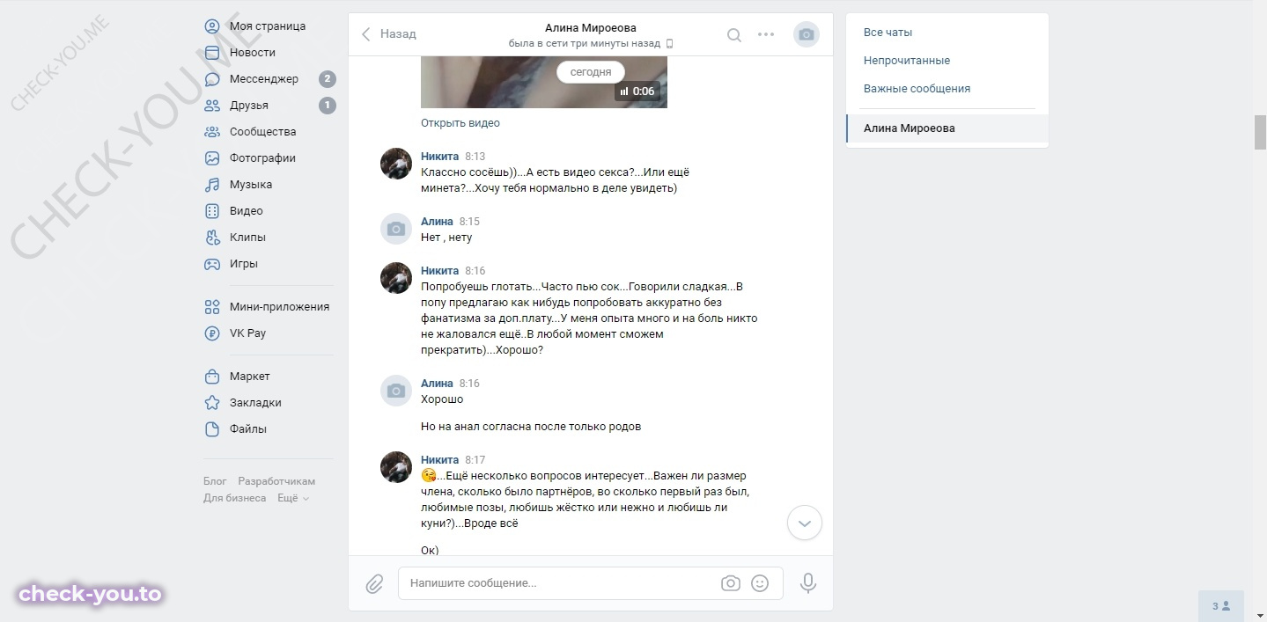Image resolution: width=1267 pixels, height=622 pixels.
Task: Open the Мини-приложения apps icon
Action: tap(212, 307)
